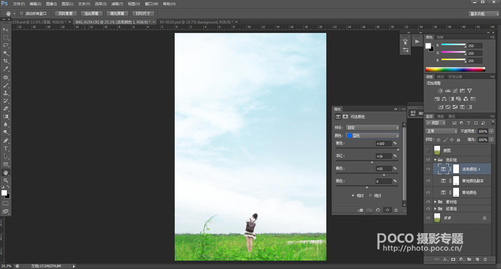Add layer mask at Layers panel bottom
Viewport: 501px width, 269px height.
453,260
